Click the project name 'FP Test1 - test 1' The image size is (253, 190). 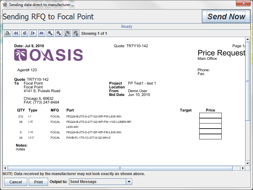[142, 83]
